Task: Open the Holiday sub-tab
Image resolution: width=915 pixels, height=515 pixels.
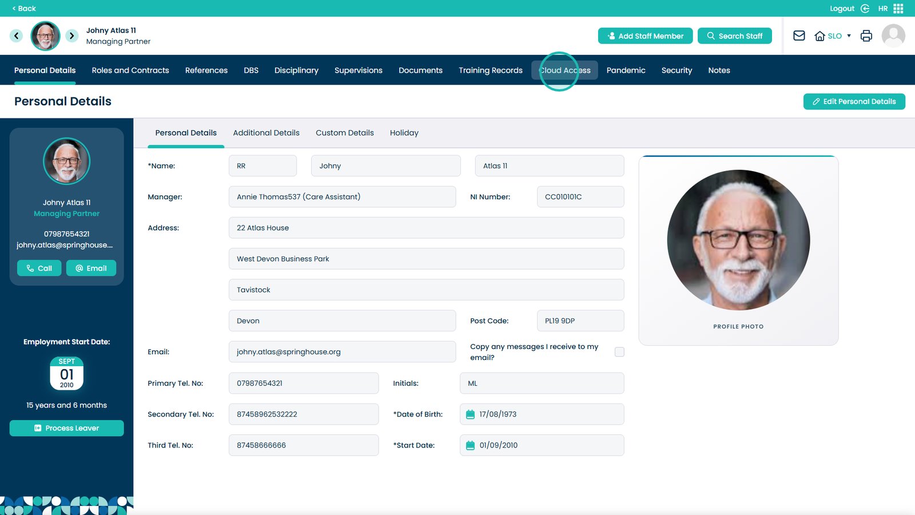Action: 404,133
